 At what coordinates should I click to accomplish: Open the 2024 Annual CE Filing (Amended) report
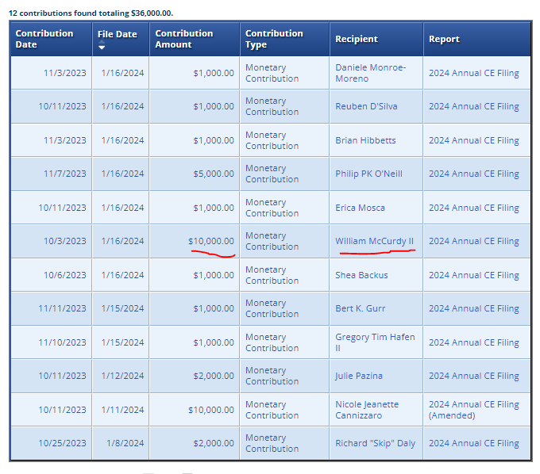(473, 410)
